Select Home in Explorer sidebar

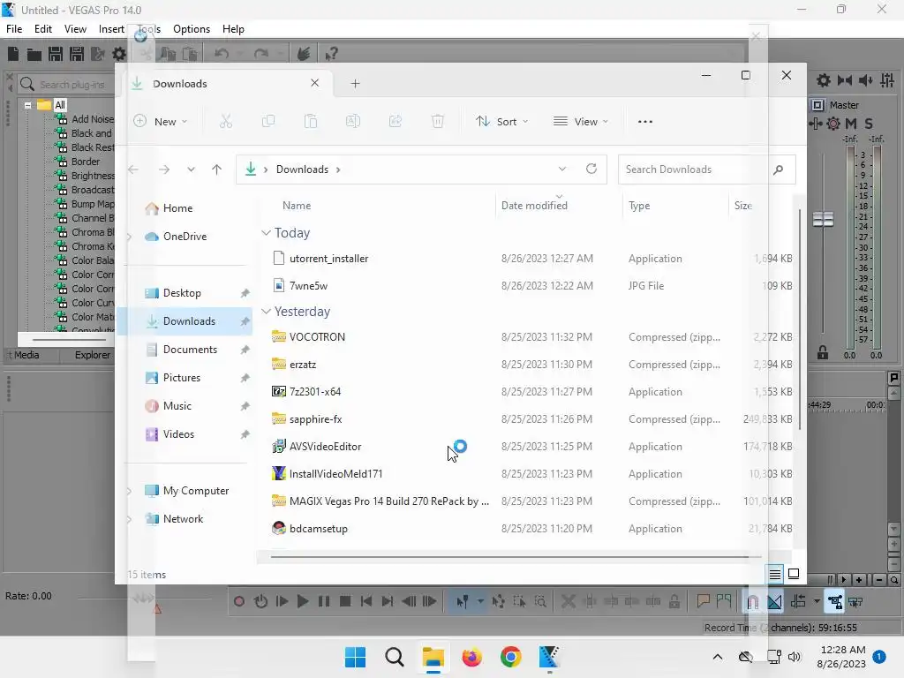pyautogui.click(x=177, y=208)
